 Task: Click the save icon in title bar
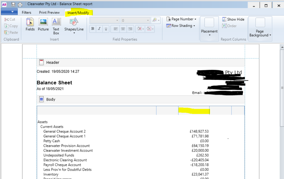[x=13, y=5]
